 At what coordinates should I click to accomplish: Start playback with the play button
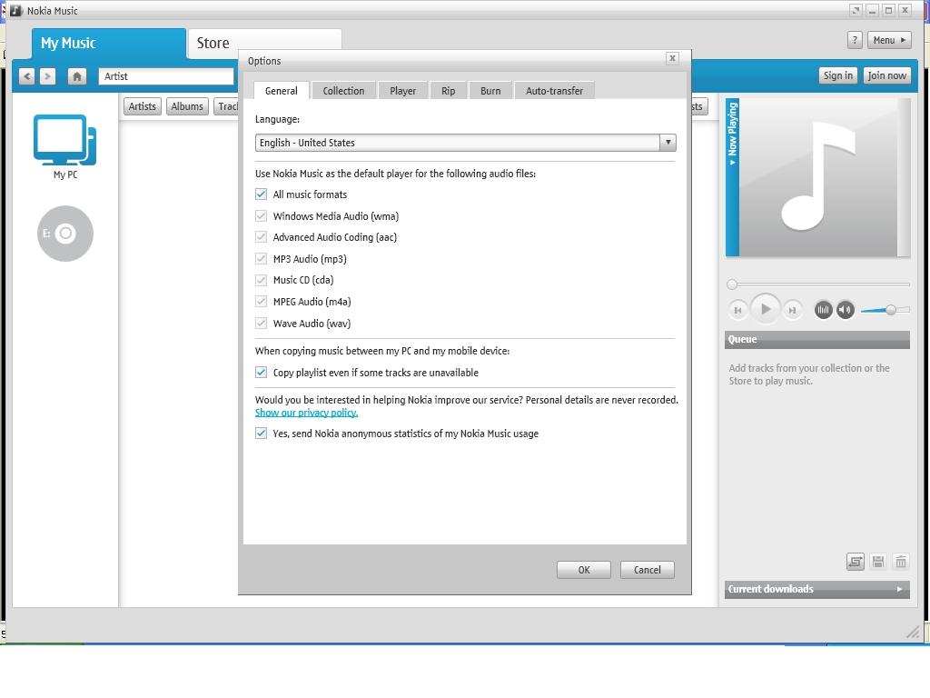coord(765,309)
